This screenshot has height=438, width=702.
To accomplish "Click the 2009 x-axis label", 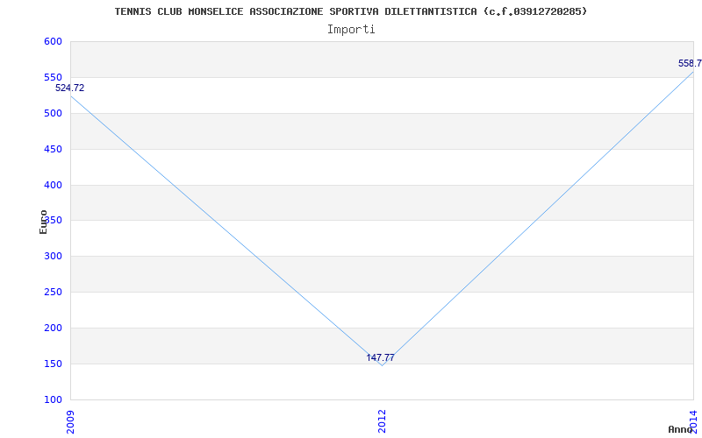I will (x=70, y=421).
